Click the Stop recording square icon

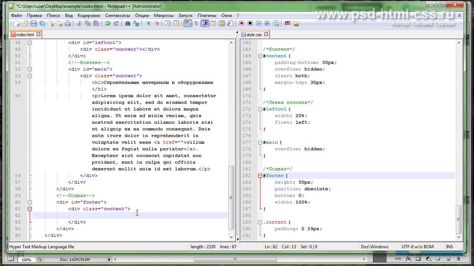point(250,23)
